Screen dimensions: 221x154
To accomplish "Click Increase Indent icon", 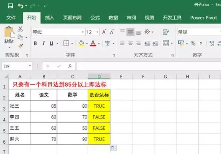I will (155, 43).
